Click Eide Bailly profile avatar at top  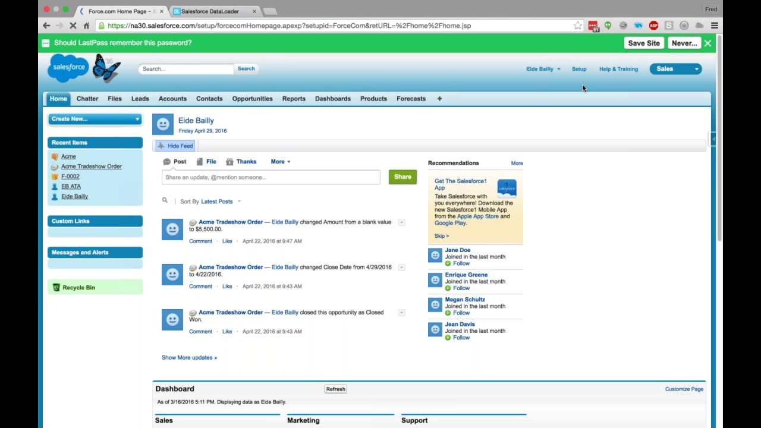(163, 124)
